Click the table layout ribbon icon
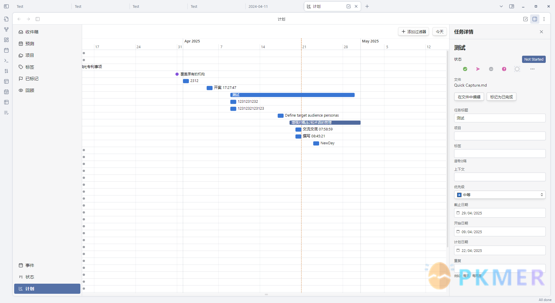 click(x=6, y=102)
